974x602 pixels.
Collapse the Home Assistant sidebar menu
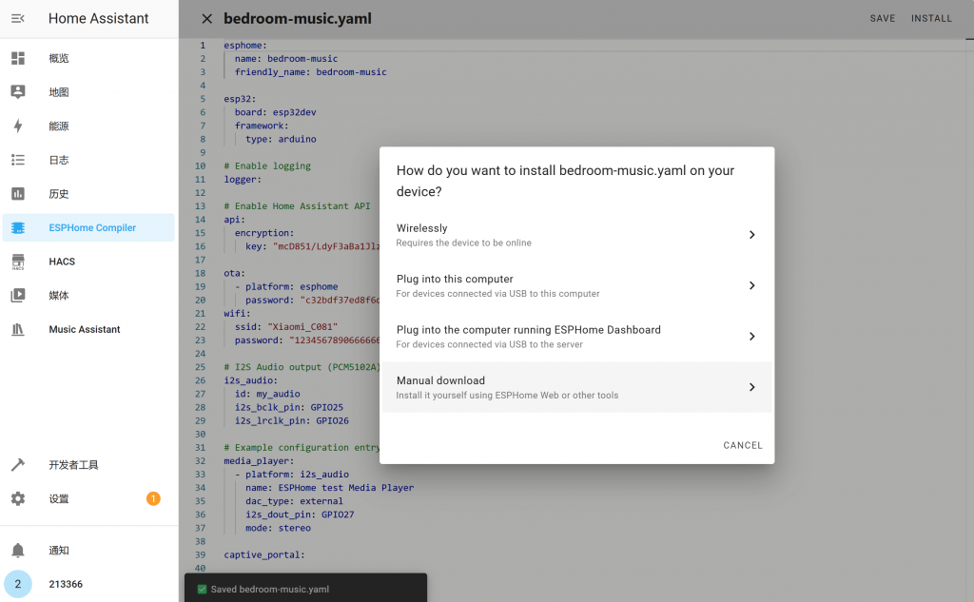pyautogui.click(x=18, y=18)
